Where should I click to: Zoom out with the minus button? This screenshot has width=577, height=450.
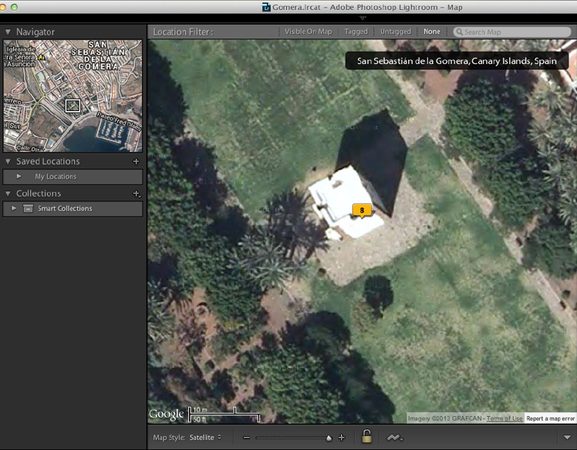click(x=246, y=438)
